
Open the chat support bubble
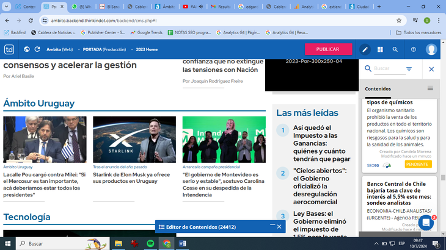click(x=426, y=223)
